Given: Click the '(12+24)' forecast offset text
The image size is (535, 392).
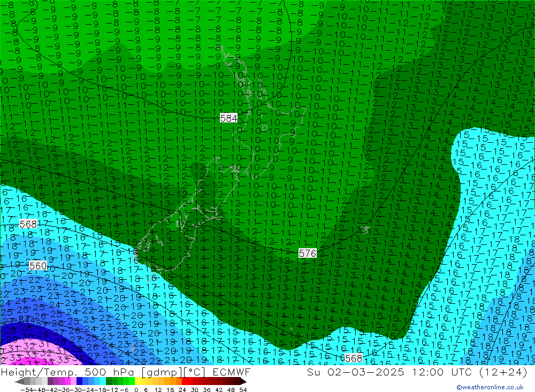Looking at the screenshot, I should (x=503, y=372).
